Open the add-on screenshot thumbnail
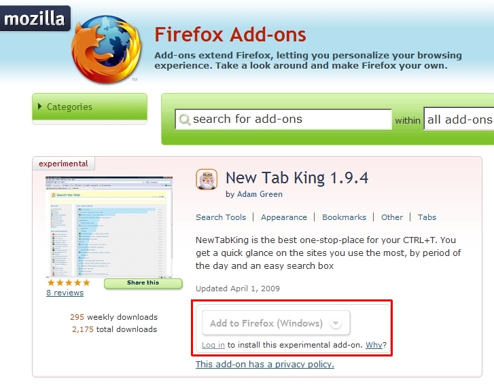Viewport: 494px width, 387px height. point(109,227)
